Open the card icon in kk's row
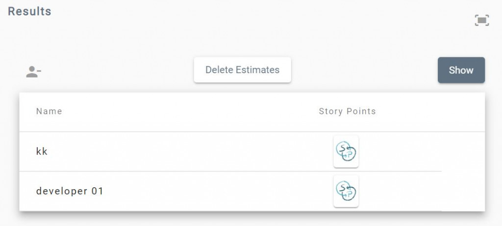Image resolution: width=502 pixels, height=226 pixels. point(346,151)
